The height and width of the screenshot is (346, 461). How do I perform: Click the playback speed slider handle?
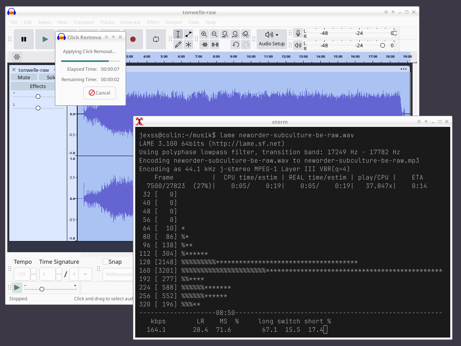pos(42,289)
